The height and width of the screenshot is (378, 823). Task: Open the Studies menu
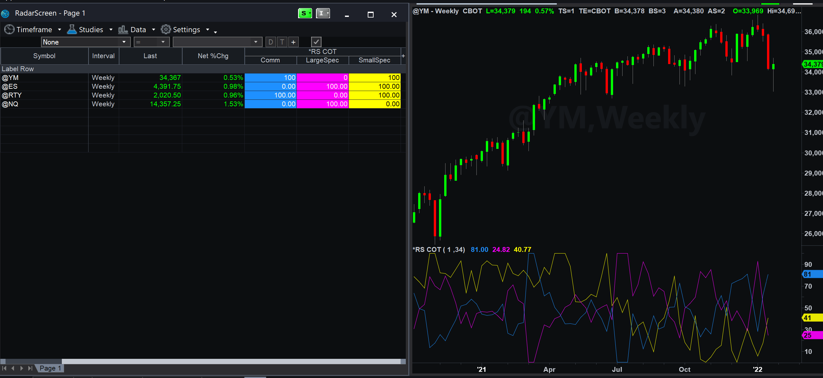pyautogui.click(x=91, y=30)
